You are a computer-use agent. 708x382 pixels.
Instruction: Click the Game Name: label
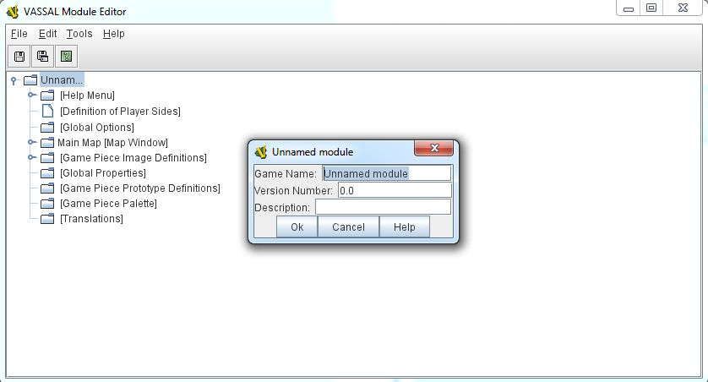[x=286, y=174]
